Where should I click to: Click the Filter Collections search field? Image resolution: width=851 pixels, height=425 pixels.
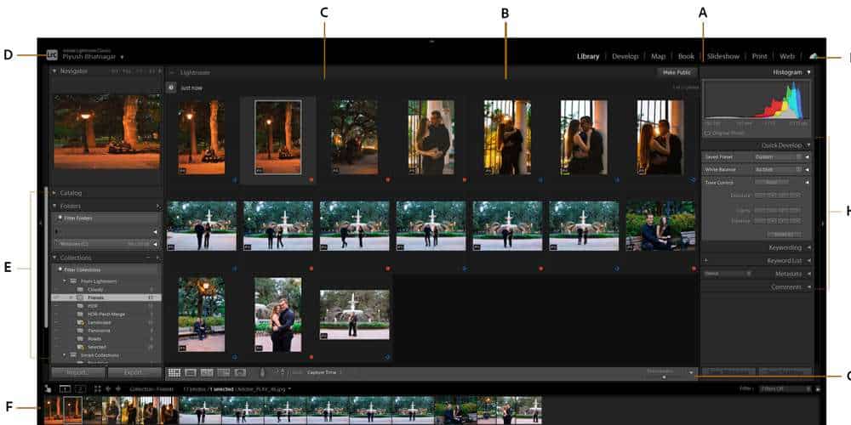pyautogui.click(x=106, y=269)
